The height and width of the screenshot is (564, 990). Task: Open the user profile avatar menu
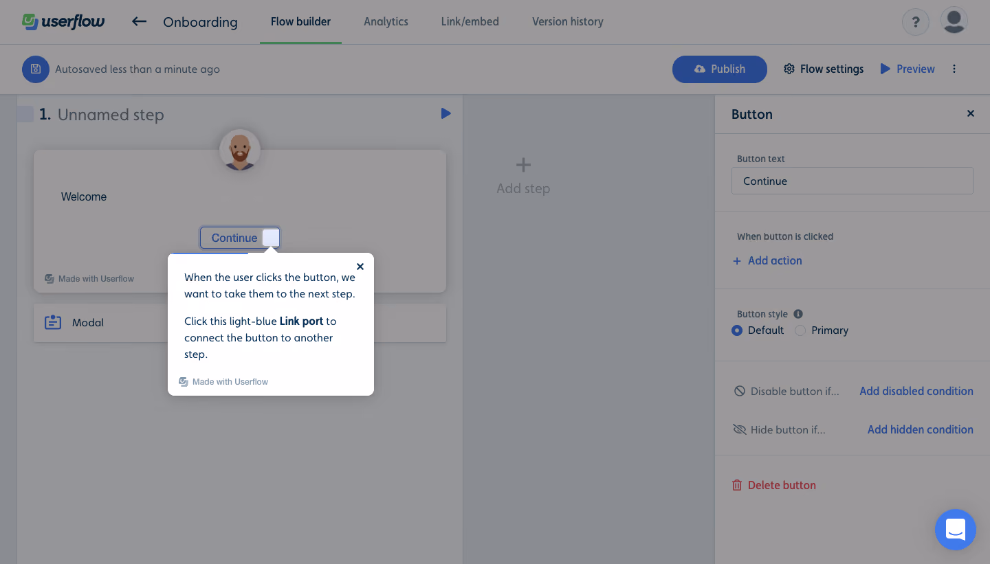(x=954, y=21)
